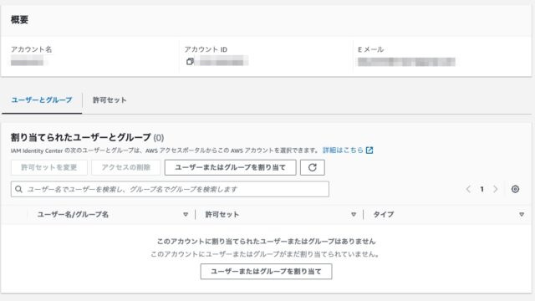Go to next page with right chevron
This screenshot has height=301, width=535.
pyautogui.click(x=496, y=189)
